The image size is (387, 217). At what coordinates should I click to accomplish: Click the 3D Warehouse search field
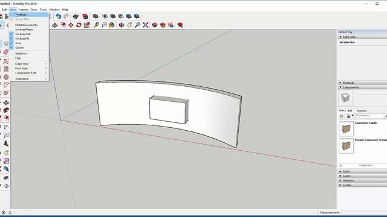click(369, 116)
